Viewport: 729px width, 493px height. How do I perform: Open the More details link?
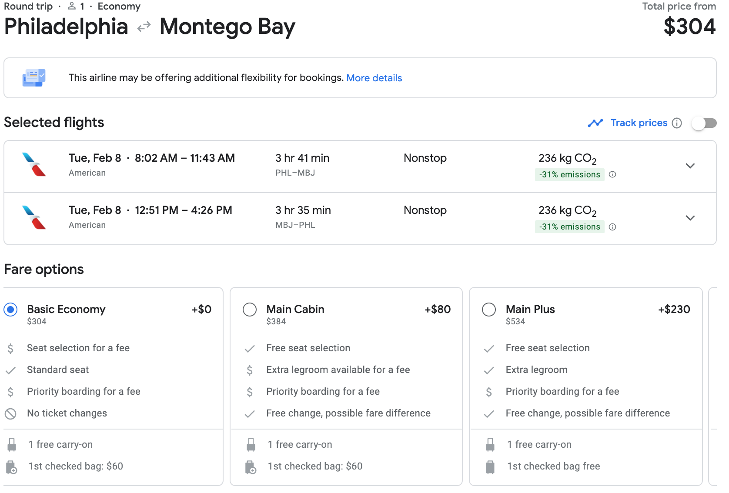374,78
